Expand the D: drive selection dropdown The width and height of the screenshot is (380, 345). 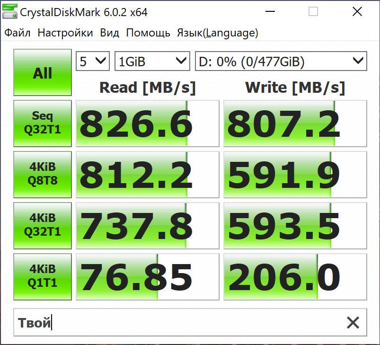(281, 61)
